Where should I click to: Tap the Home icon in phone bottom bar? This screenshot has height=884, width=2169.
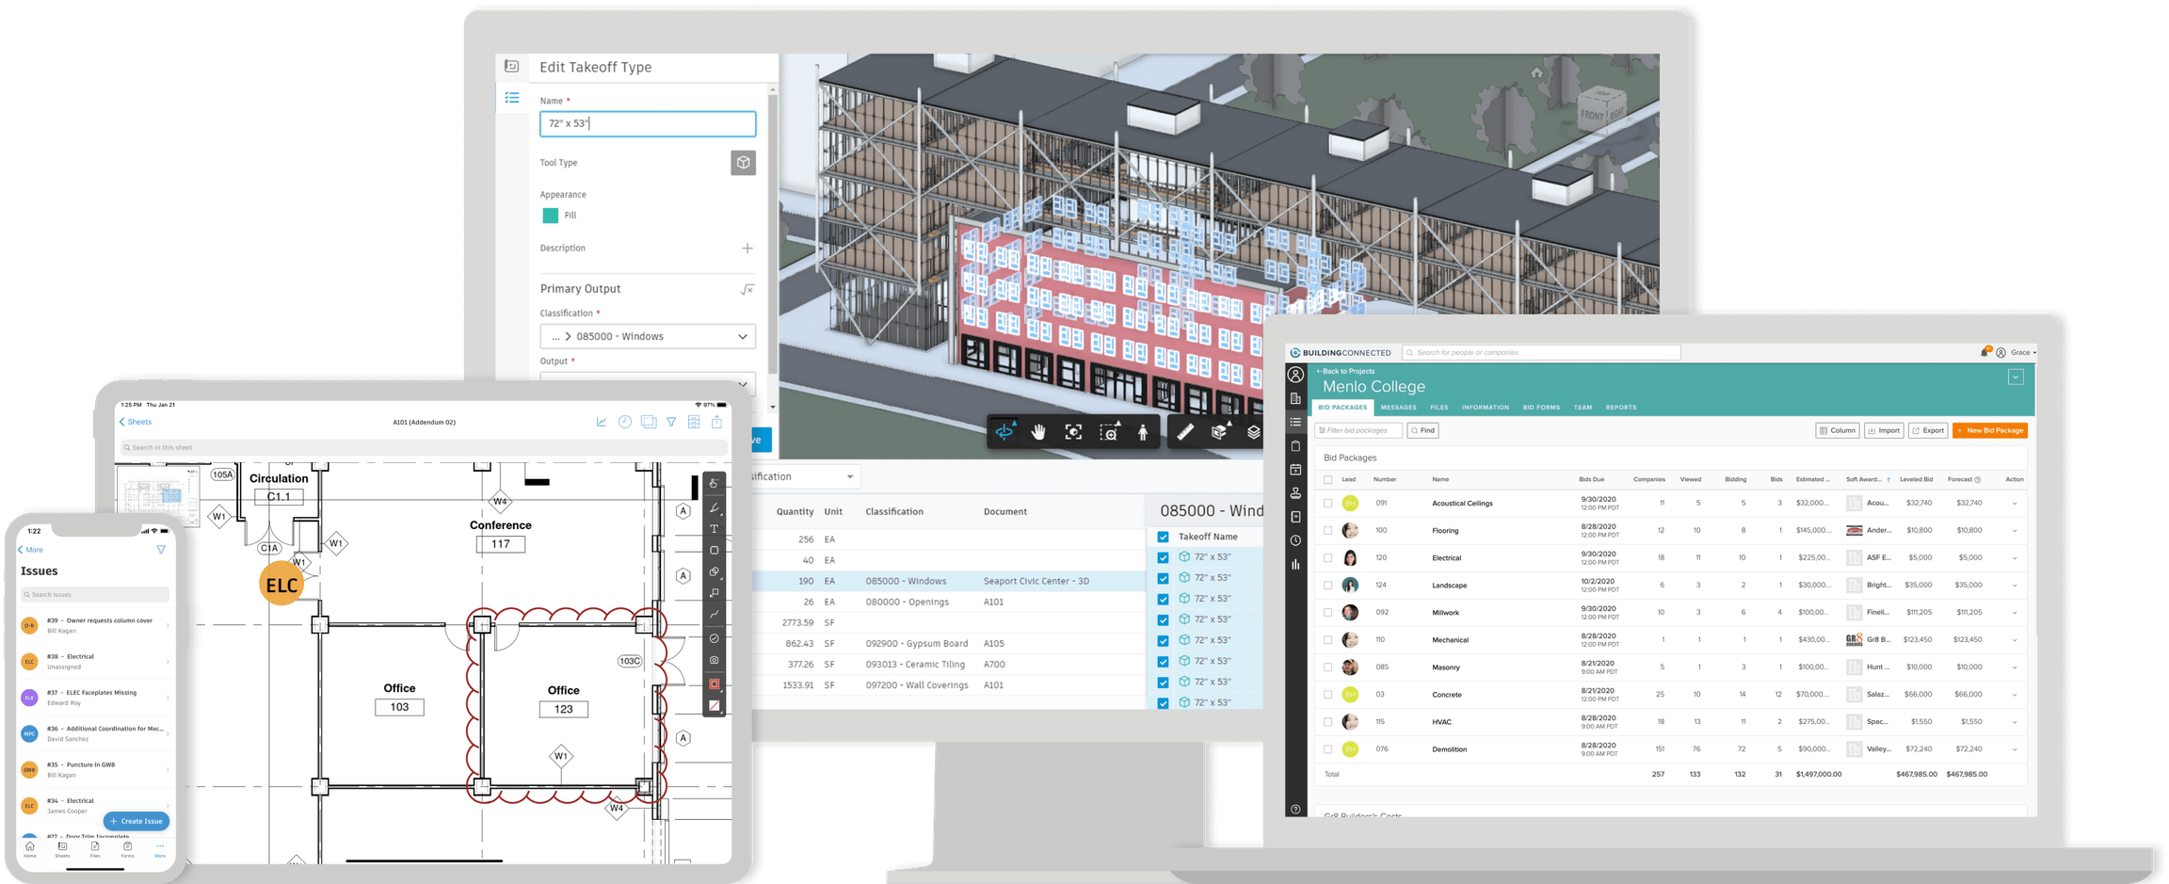point(30,849)
